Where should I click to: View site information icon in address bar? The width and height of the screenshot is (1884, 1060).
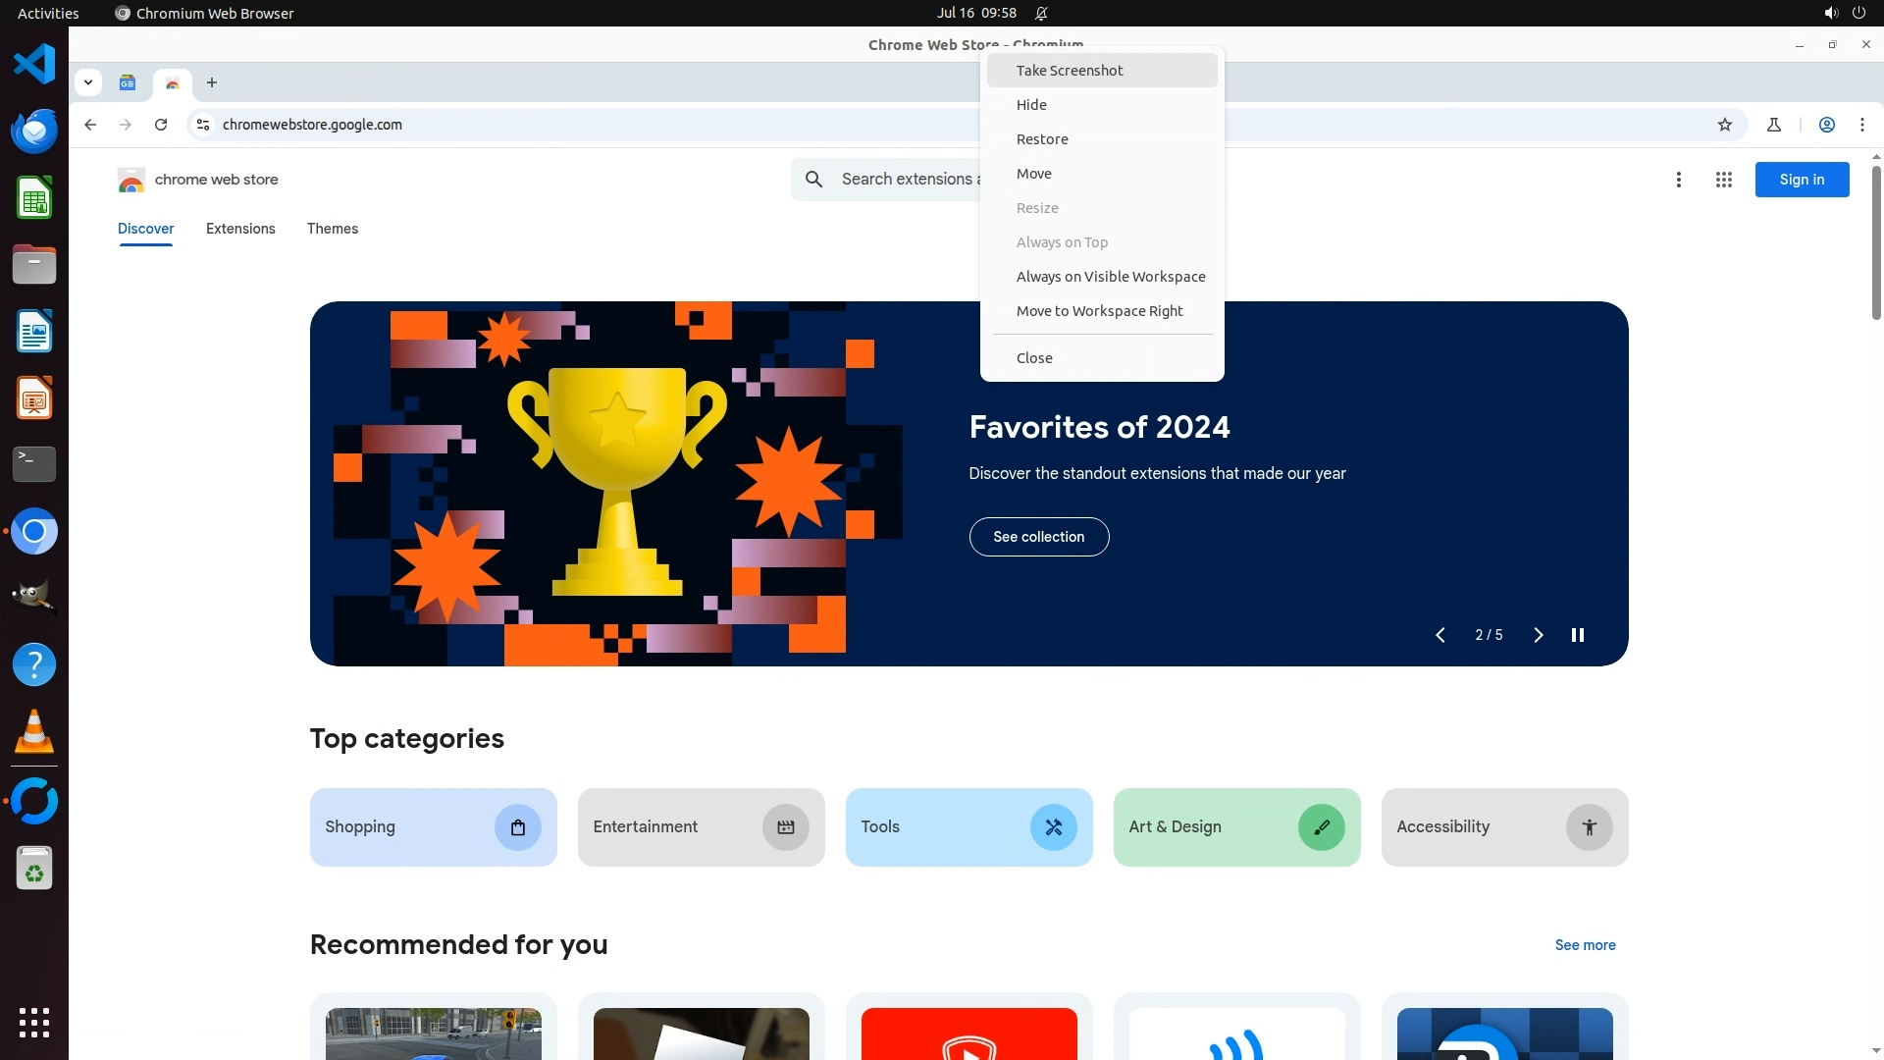(203, 125)
